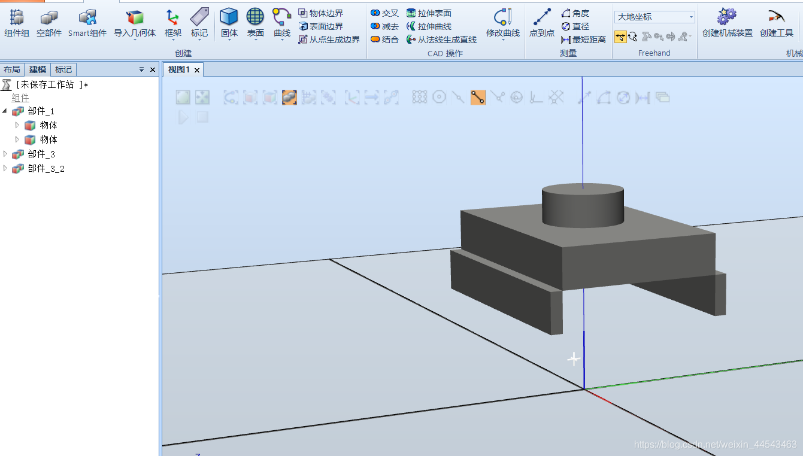Toggle curve selection level
Screen dimensions: 803x456
point(231,97)
